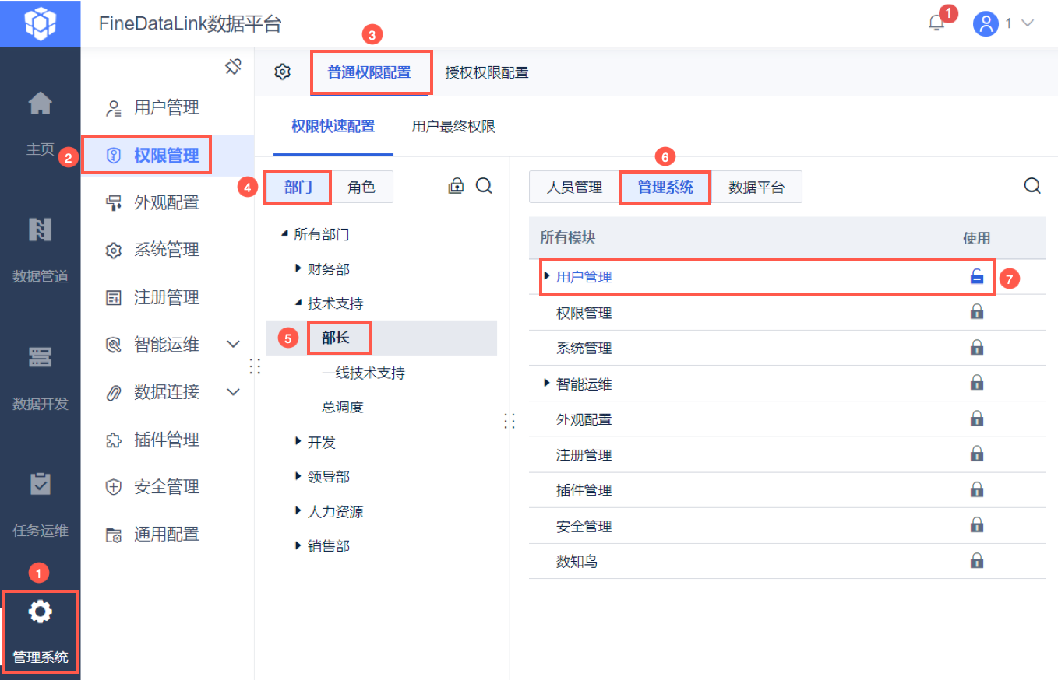Image resolution: width=1058 pixels, height=680 pixels.
Task: Open the user account dropdown
Action: coord(1004,23)
